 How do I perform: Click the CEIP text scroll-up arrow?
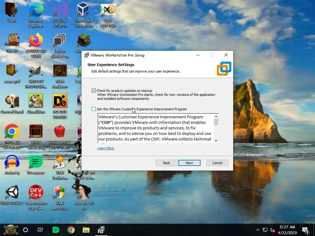click(x=216, y=116)
